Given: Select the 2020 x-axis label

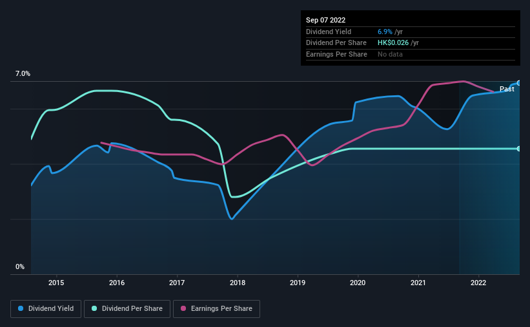Looking at the screenshot, I should [x=358, y=283].
